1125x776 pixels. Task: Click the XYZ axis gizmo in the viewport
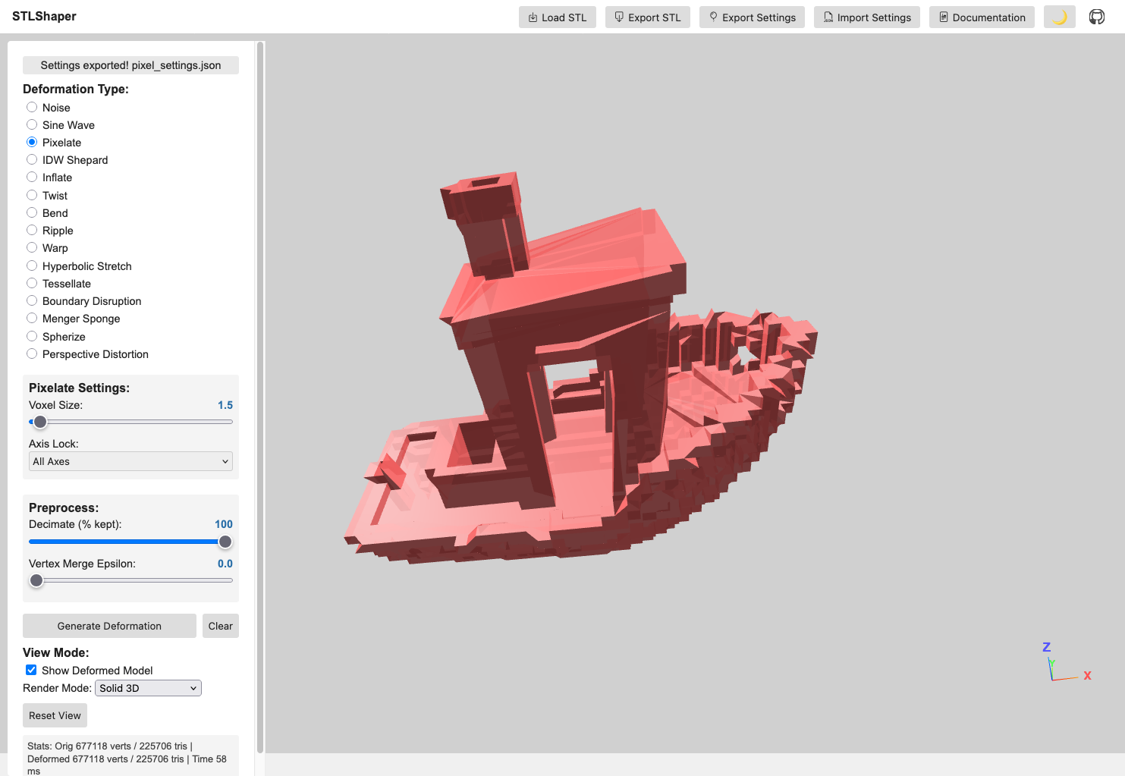point(1066,662)
